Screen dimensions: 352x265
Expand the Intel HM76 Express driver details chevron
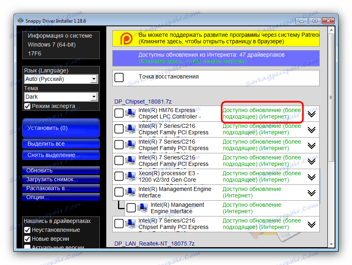pyautogui.click(x=312, y=114)
